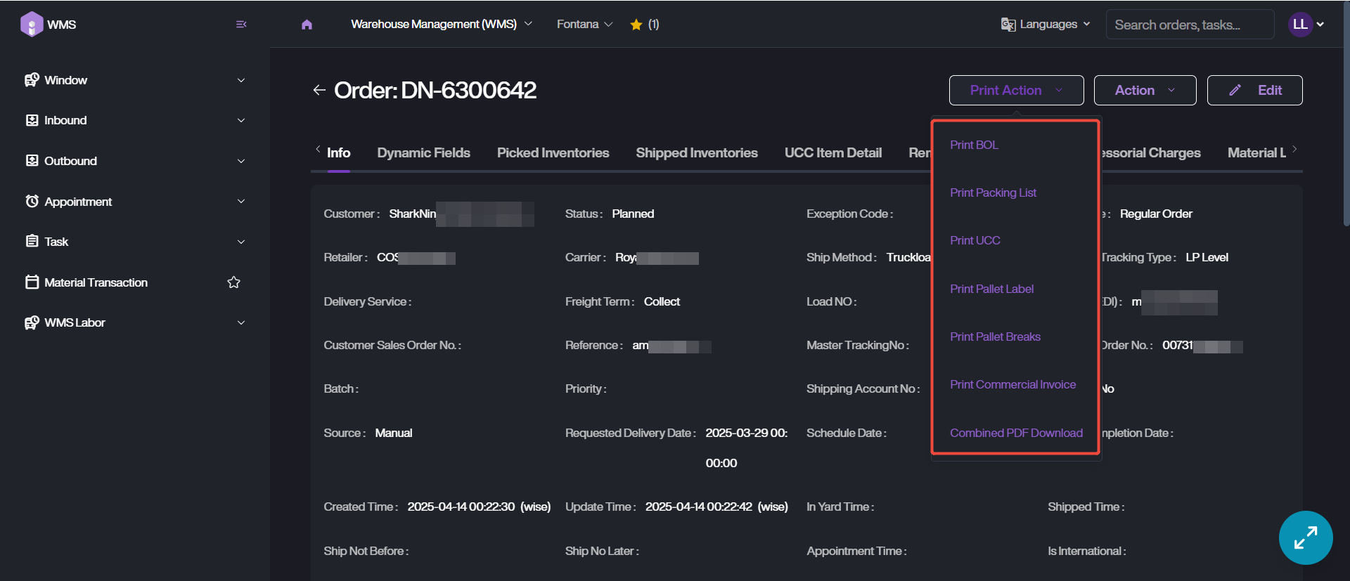Click the Planned status value
1350x581 pixels.
click(633, 214)
